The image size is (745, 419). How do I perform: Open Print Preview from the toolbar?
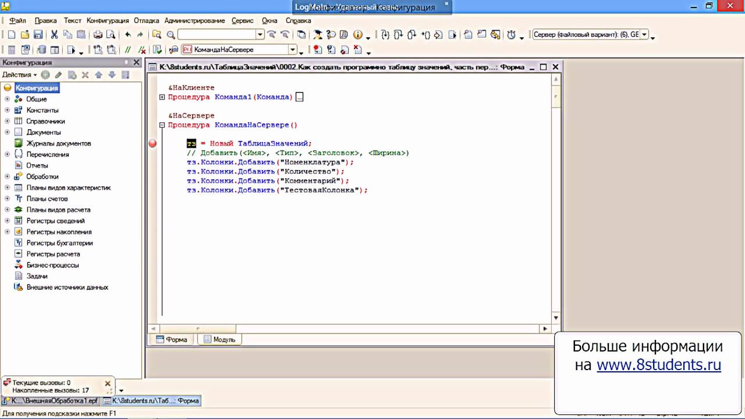click(111, 35)
